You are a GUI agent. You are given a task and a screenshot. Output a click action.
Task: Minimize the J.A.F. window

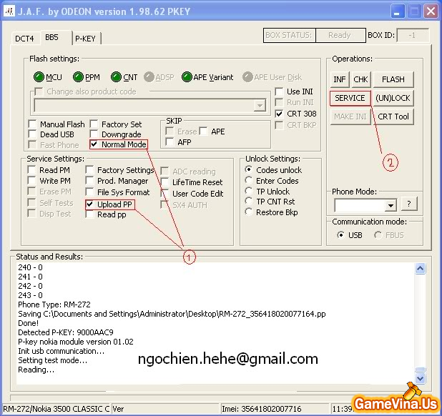click(x=397, y=11)
